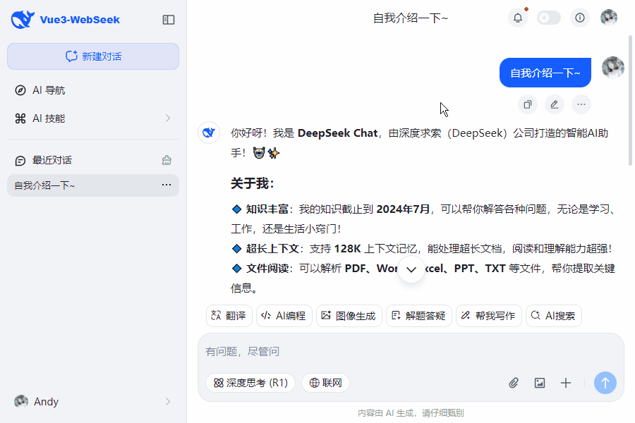The image size is (635, 423).
Task: Click the 文件阅读 bullet text
Action: 267,269
